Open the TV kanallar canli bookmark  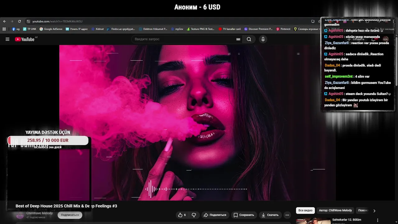(x=229, y=29)
